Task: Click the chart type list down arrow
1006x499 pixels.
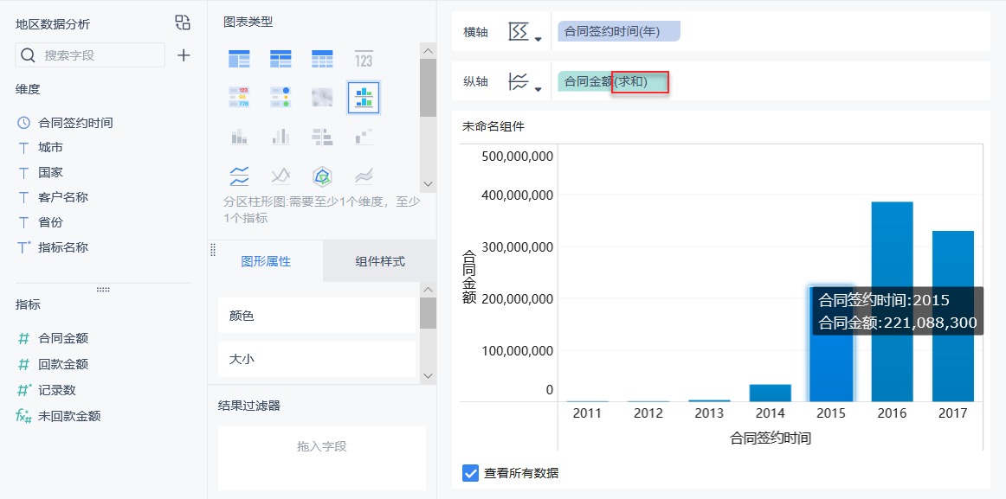Action: point(428,183)
